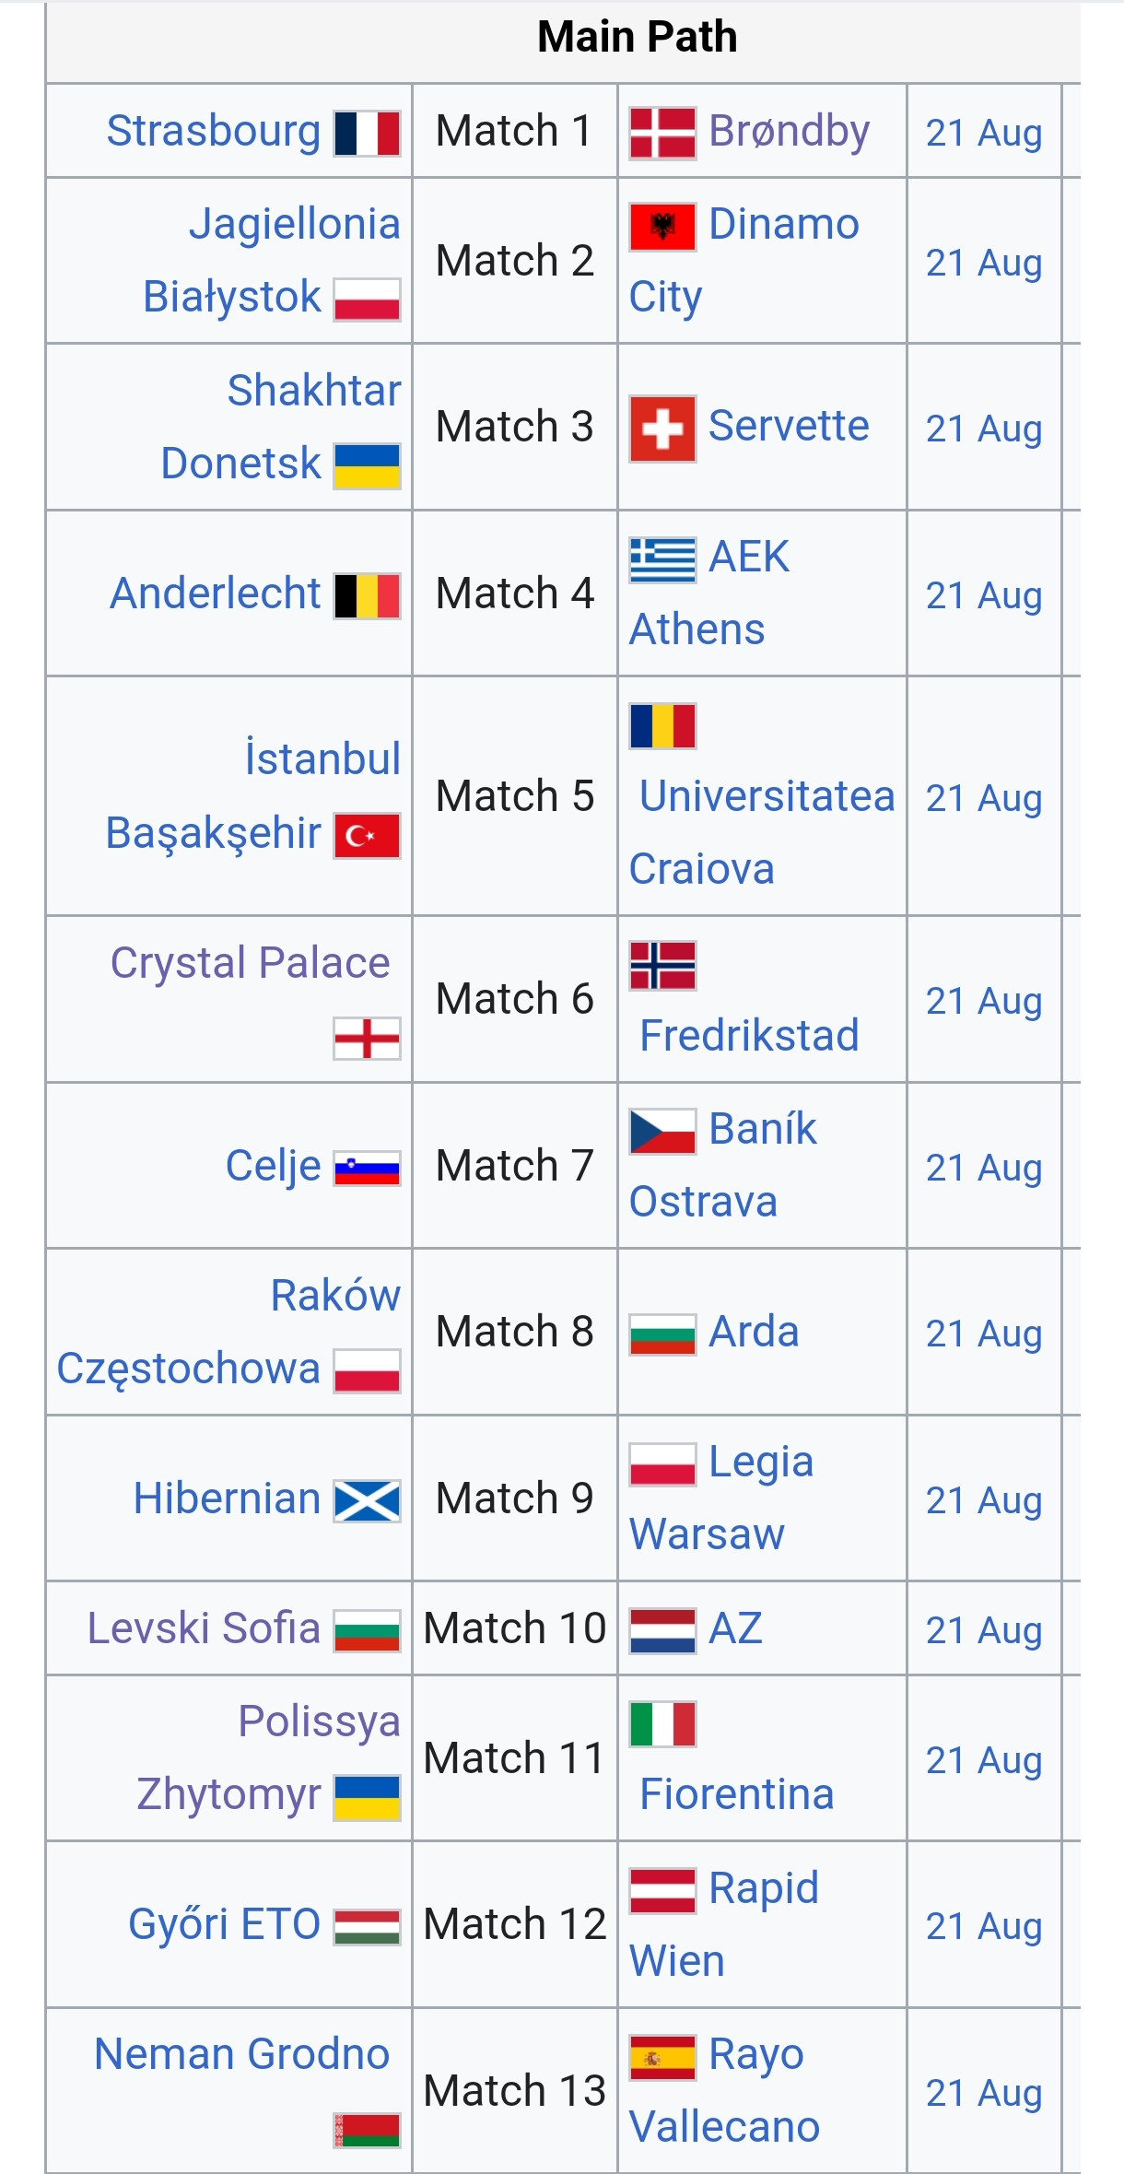The height and width of the screenshot is (2174, 1124).
Task: Click the 21 Aug date for Match 1
Action: click(984, 133)
